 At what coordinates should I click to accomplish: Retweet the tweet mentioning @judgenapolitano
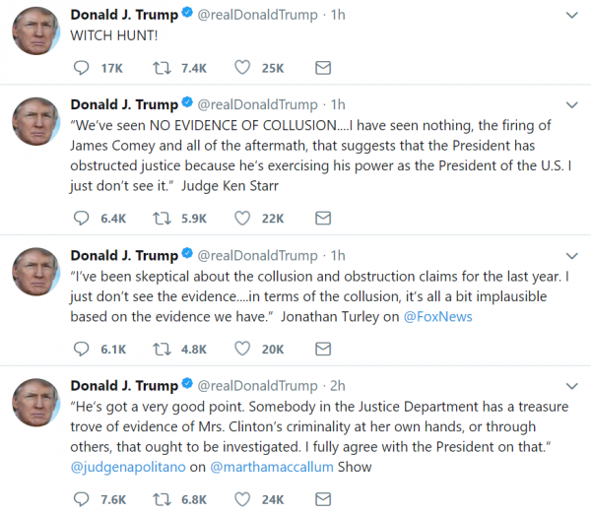162,499
